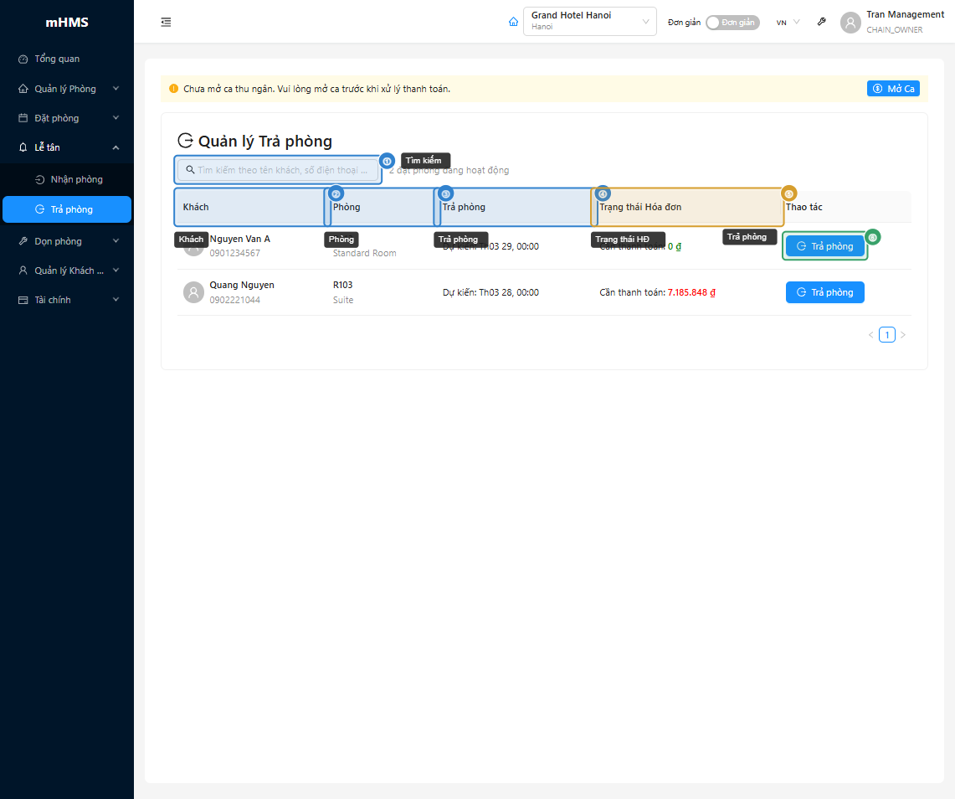Open the Grand Hotel Hanoi selector dropdown
This screenshot has width=955, height=799.
coord(589,21)
